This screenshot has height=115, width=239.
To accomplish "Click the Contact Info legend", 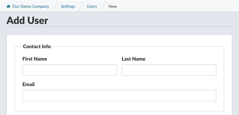I will pos(37,46).
